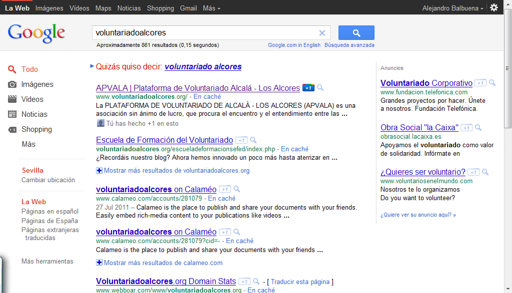Open APVALA Plataforma de Voluntariado result
Screen dimensions: 512x293
point(198,88)
